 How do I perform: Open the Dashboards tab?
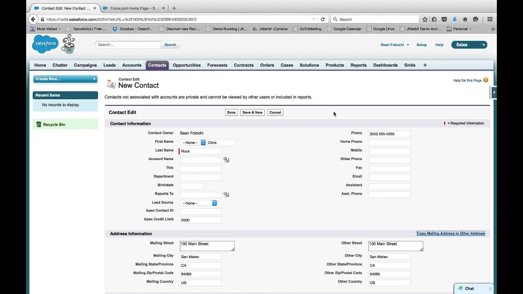(x=385, y=65)
